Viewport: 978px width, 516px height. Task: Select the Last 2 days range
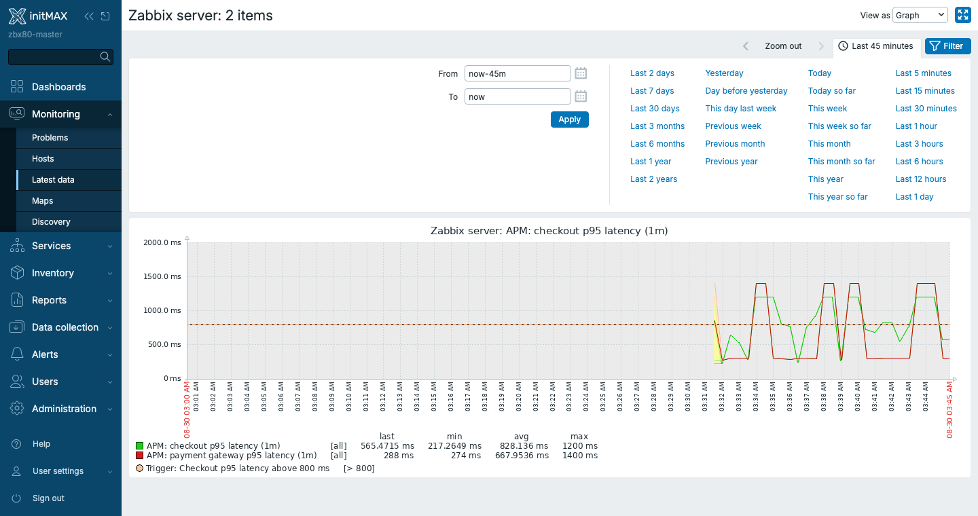coord(652,73)
